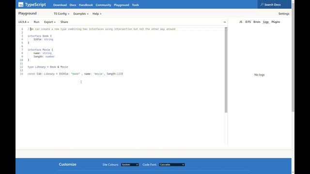Image resolution: width=310 pixels, height=174 pixels.
Task: Open the Code Font Cascadia dropdown
Action: pos(172,164)
